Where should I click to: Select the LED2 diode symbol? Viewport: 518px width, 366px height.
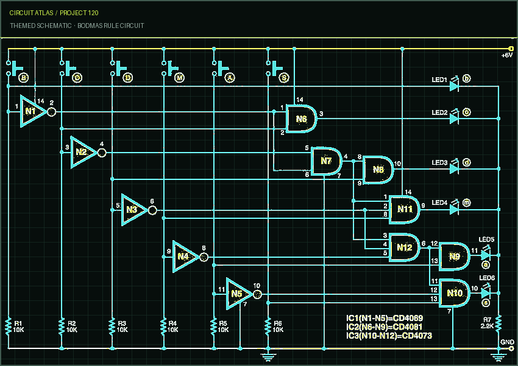coord(454,117)
